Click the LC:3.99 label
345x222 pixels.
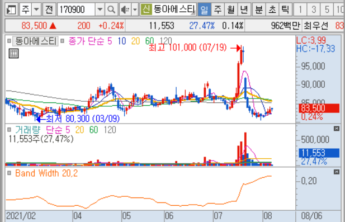point(311,40)
